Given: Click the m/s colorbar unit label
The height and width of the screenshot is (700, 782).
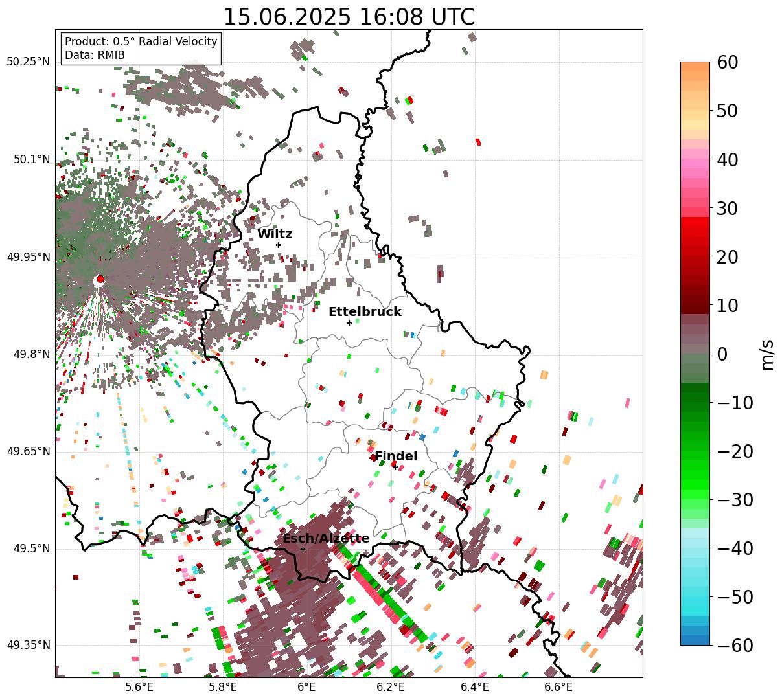Looking at the screenshot, I should (768, 354).
